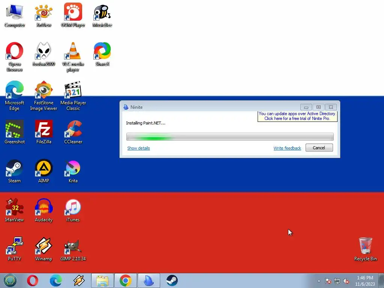The width and height of the screenshot is (384, 288).
Task: Open the clock showing 1:46 PM
Action: coord(365,281)
